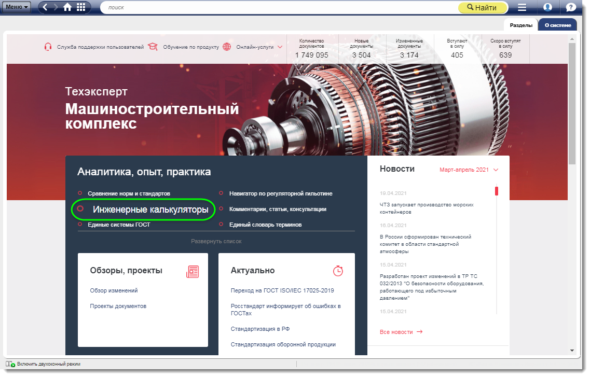Open the Все новости link

coord(401,332)
